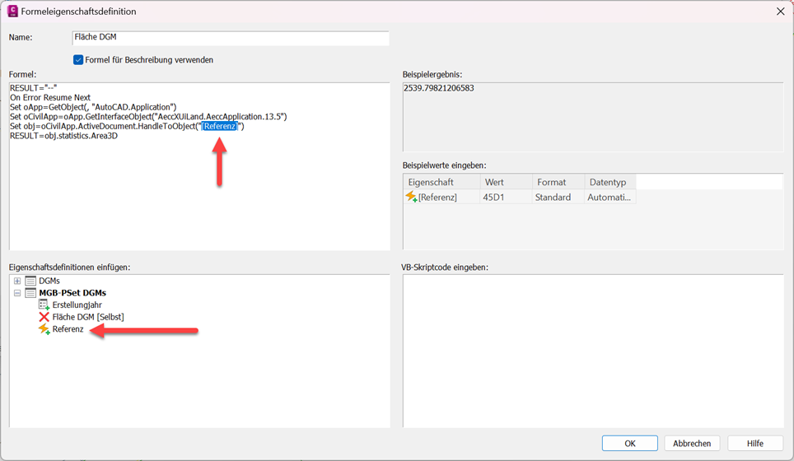Click the lightning icon in the [Referenz] table row
This screenshot has width=794, height=461.
click(x=411, y=198)
